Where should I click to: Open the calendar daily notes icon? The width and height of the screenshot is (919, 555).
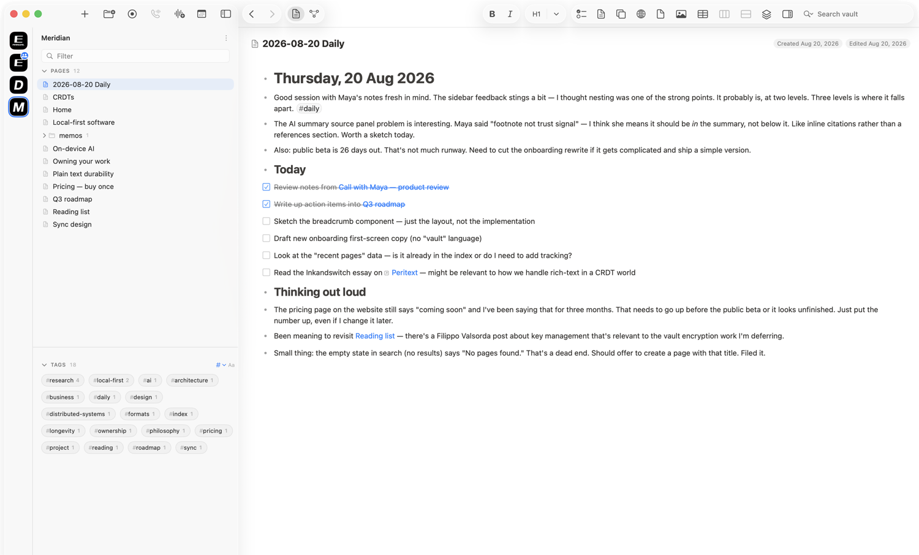[x=202, y=14]
